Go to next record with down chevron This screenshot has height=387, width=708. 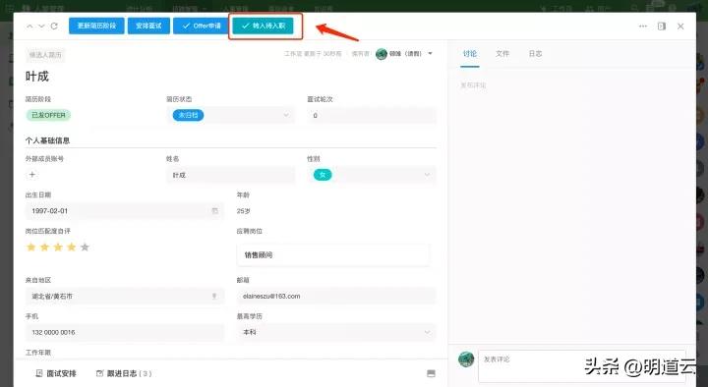click(x=41, y=27)
